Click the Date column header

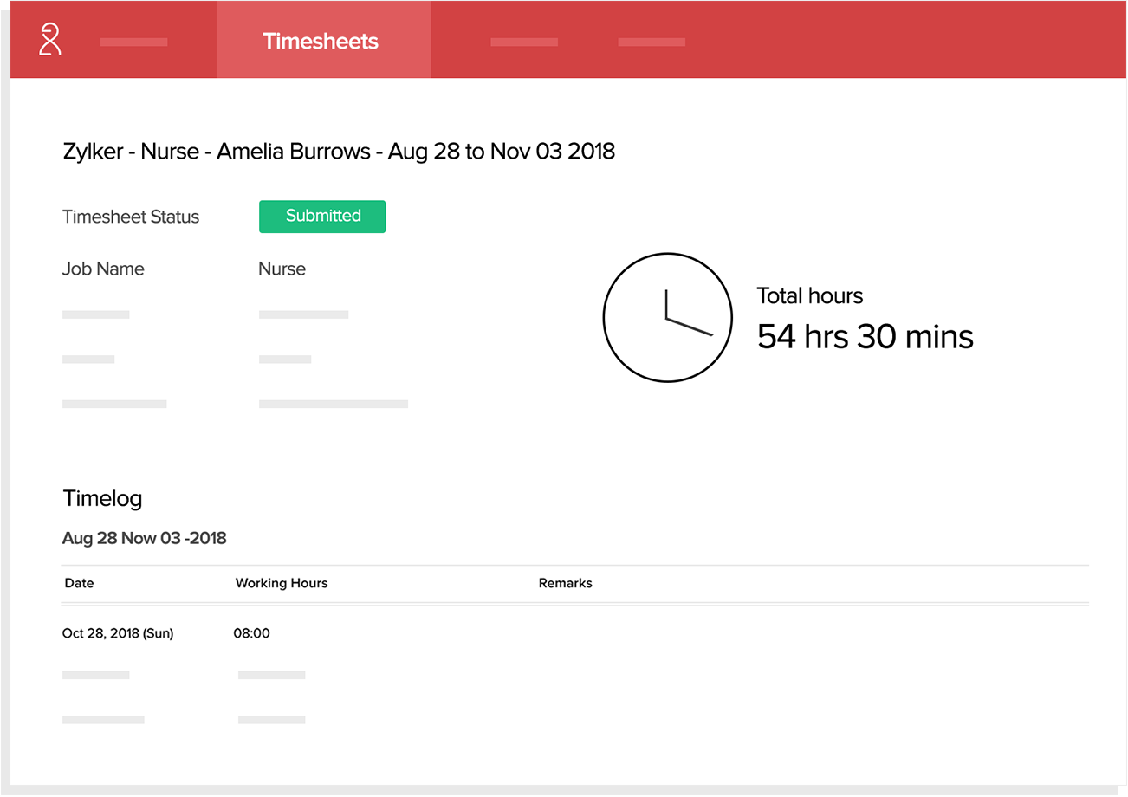pyautogui.click(x=79, y=583)
